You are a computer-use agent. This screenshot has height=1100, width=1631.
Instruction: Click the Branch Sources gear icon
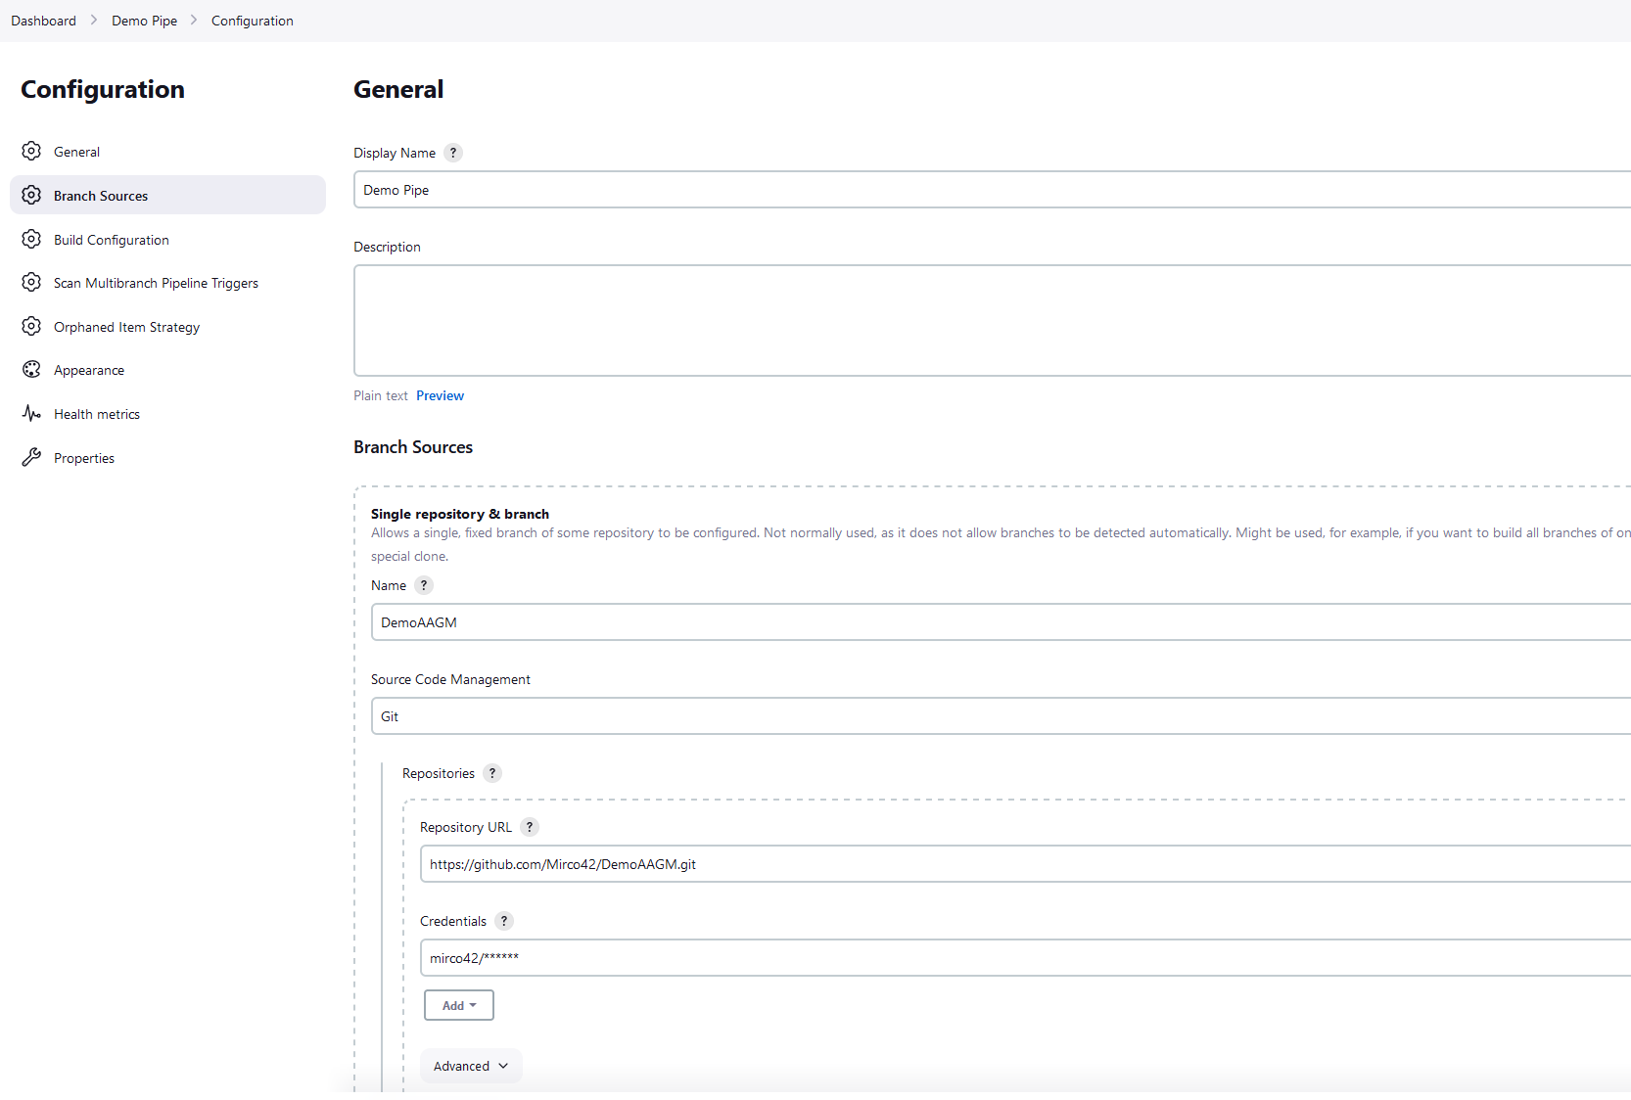click(31, 196)
